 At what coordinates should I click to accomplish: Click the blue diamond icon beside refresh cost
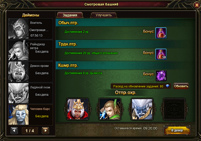click(167, 86)
